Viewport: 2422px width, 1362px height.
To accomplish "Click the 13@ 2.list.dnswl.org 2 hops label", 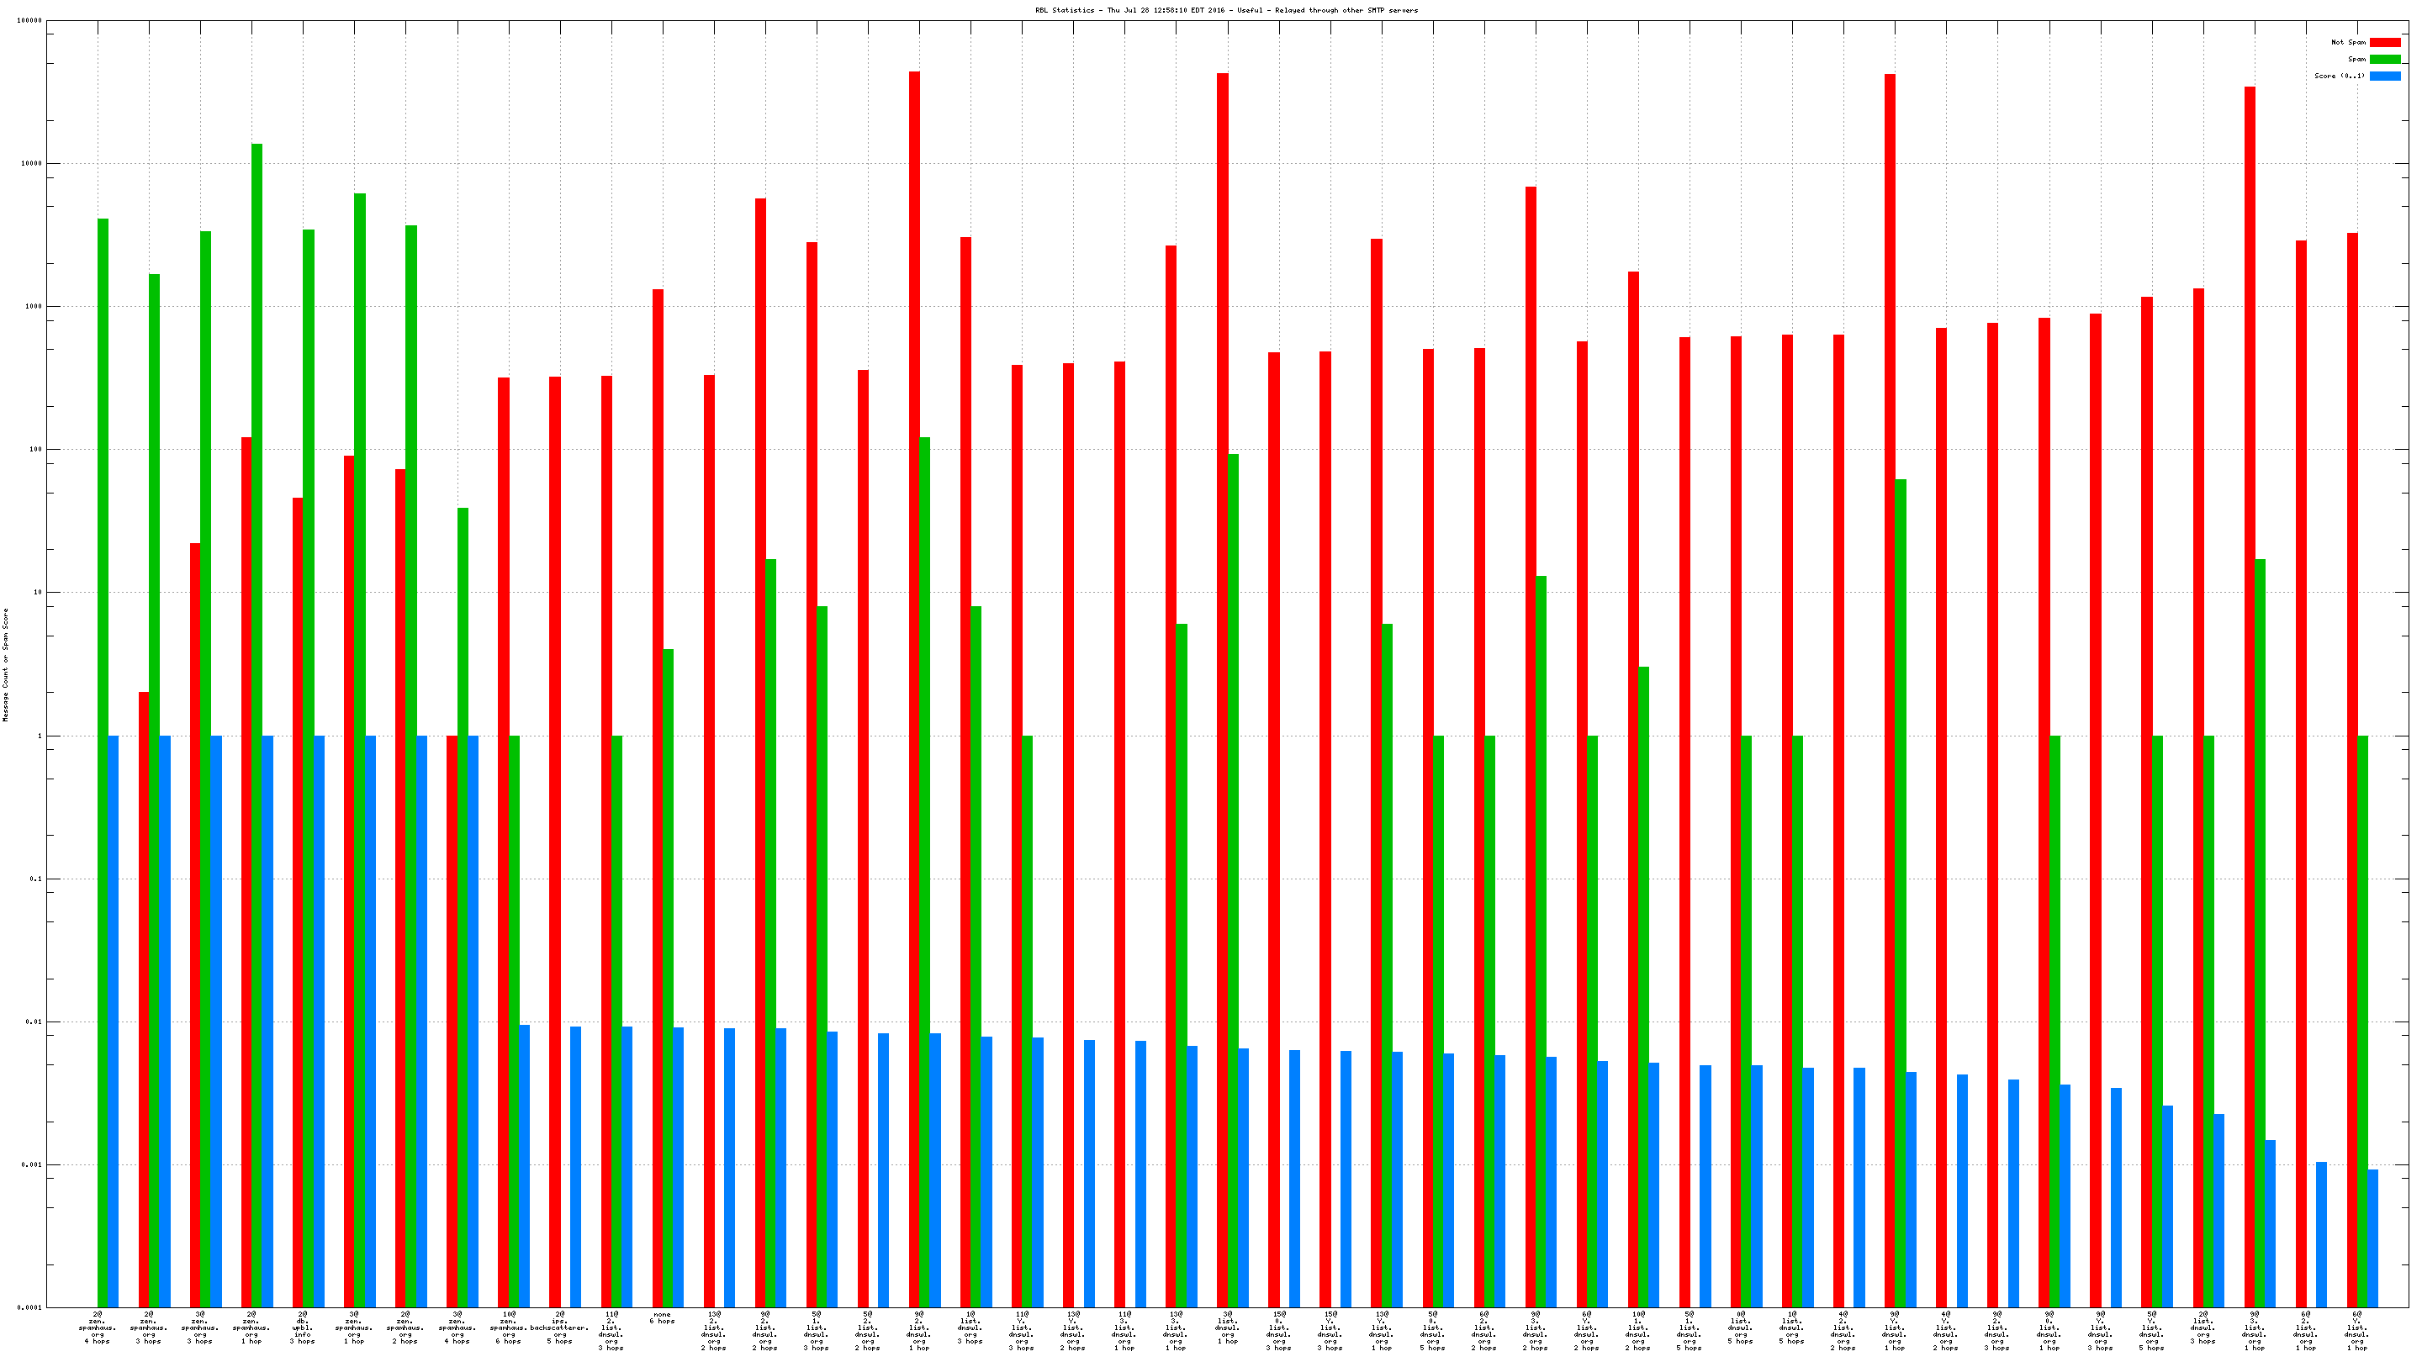I will coord(714,1330).
